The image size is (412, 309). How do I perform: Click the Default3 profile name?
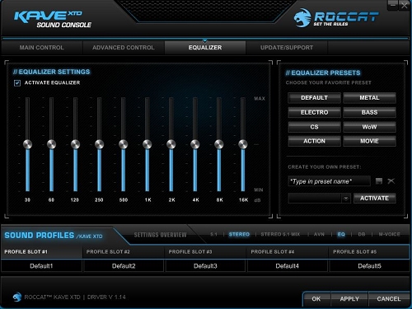coord(205,266)
